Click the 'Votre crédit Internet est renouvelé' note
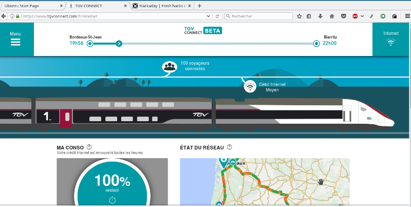This screenshot has width=411, height=207. 100,153
